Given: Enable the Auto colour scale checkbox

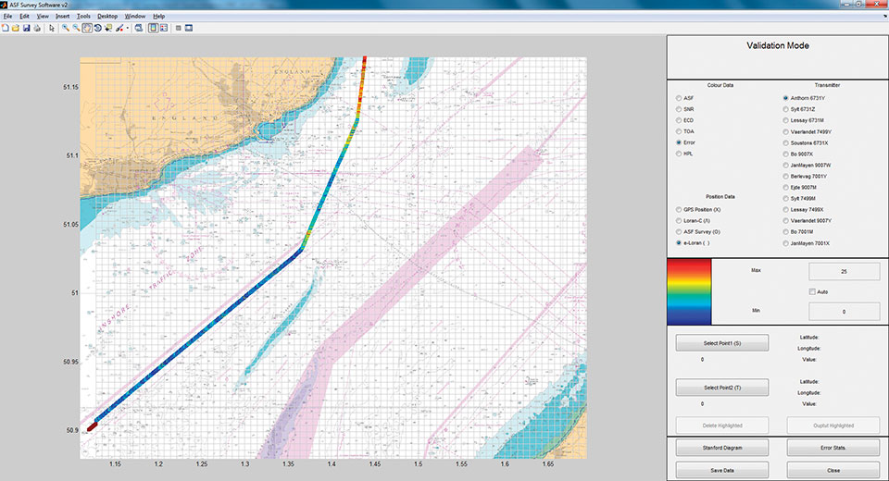Looking at the screenshot, I should [x=812, y=291].
